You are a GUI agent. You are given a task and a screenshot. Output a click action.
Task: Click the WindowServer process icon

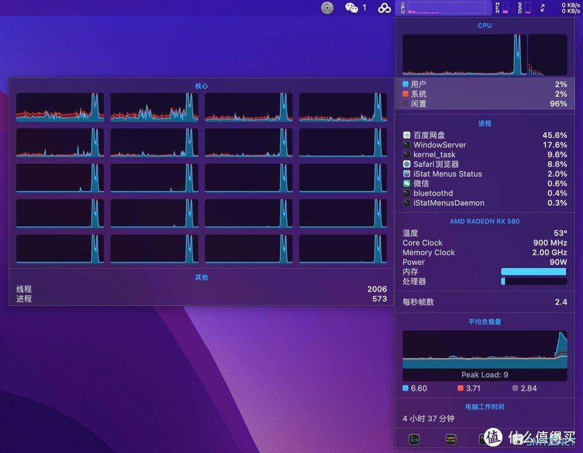pyautogui.click(x=406, y=145)
